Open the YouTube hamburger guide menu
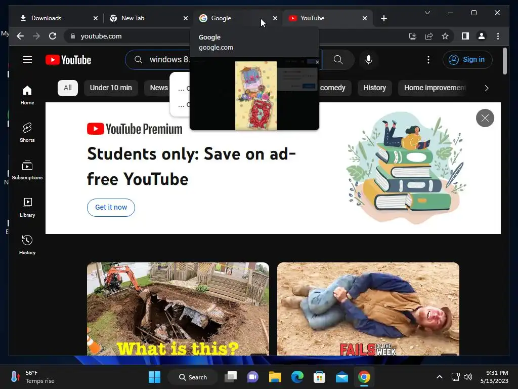Viewport: 518px width, 389px height. [27, 60]
